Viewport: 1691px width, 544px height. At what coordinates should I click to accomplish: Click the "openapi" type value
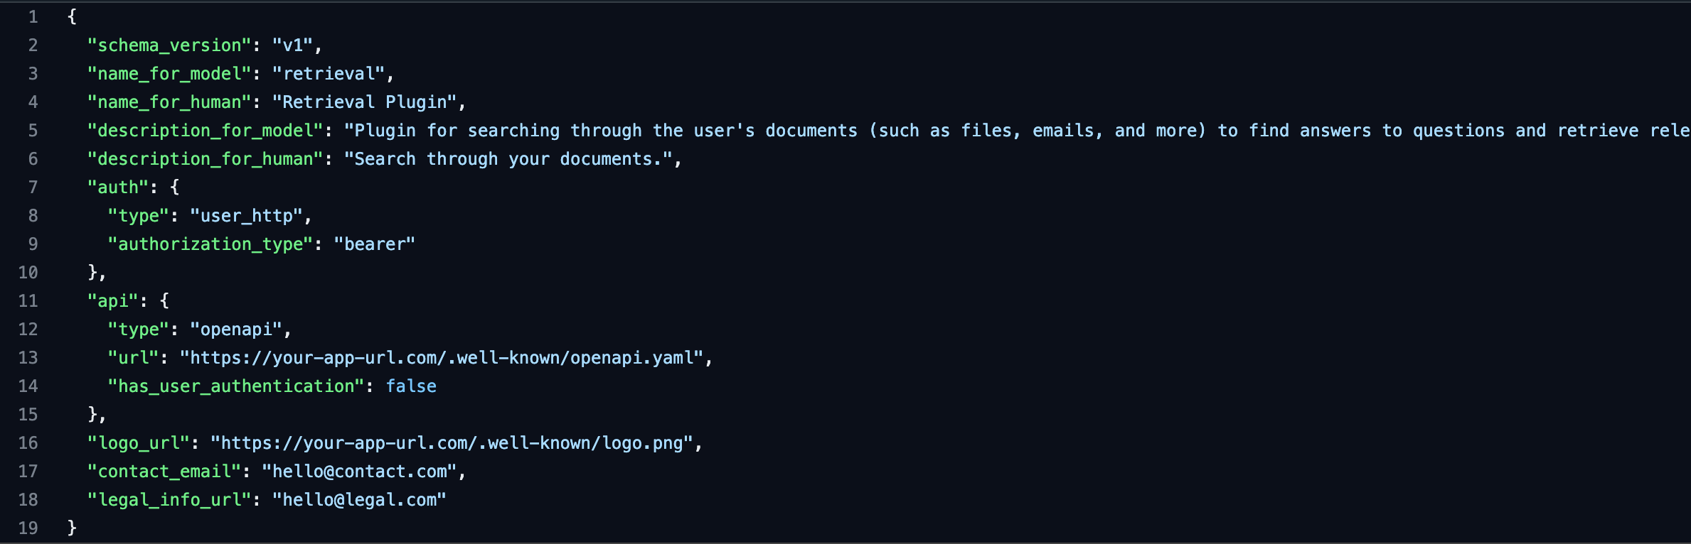(236, 330)
